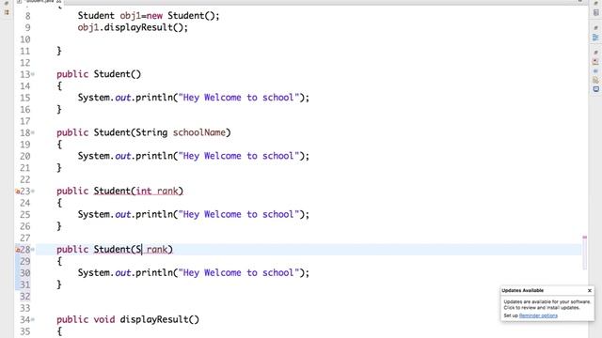
Task: Click the 'String' type on line 18
Action: [x=151, y=132]
